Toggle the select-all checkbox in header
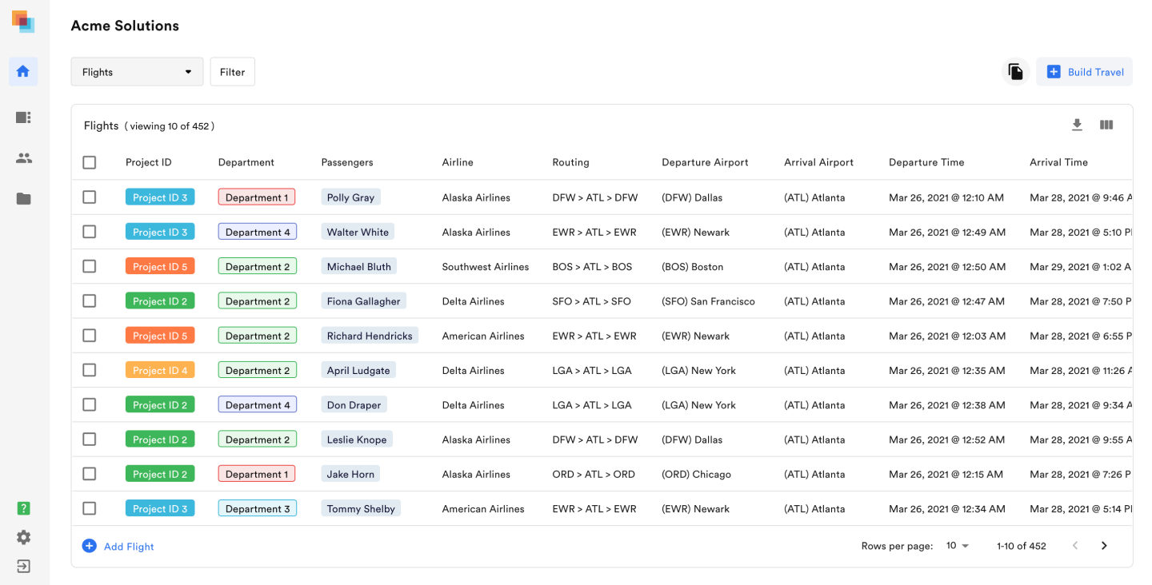Viewport: 1152px width, 585px height. click(90, 162)
